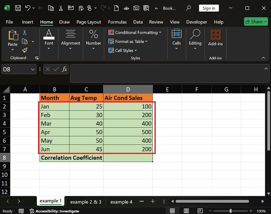Image resolution: width=271 pixels, height=214 pixels.
Task: Switch to Page Break Preview view
Action: [198, 211]
